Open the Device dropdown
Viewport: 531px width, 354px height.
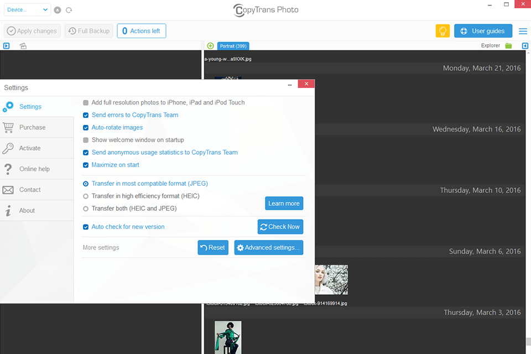pyautogui.click(x=28, y=10)
